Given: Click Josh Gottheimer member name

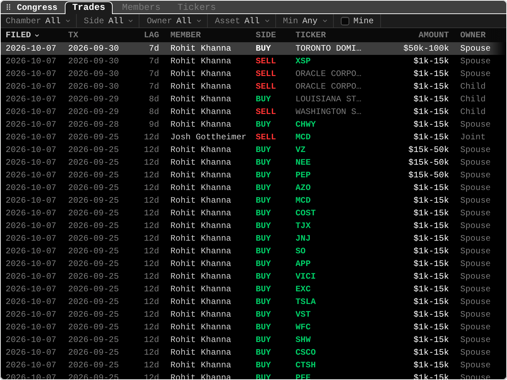Looking at the screenshot, I should pyautogui.click(x=208, y=137).
